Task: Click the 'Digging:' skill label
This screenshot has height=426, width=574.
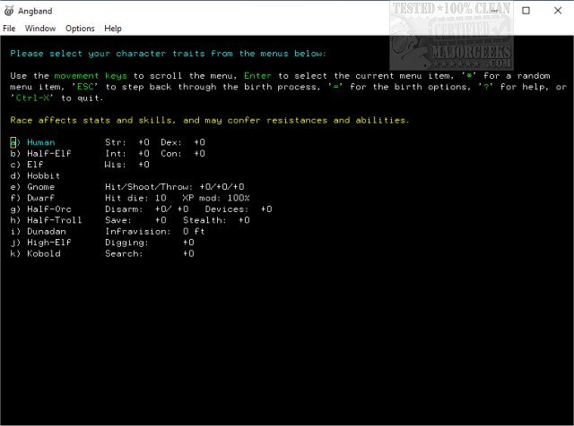Action: (x=127, y=243)
